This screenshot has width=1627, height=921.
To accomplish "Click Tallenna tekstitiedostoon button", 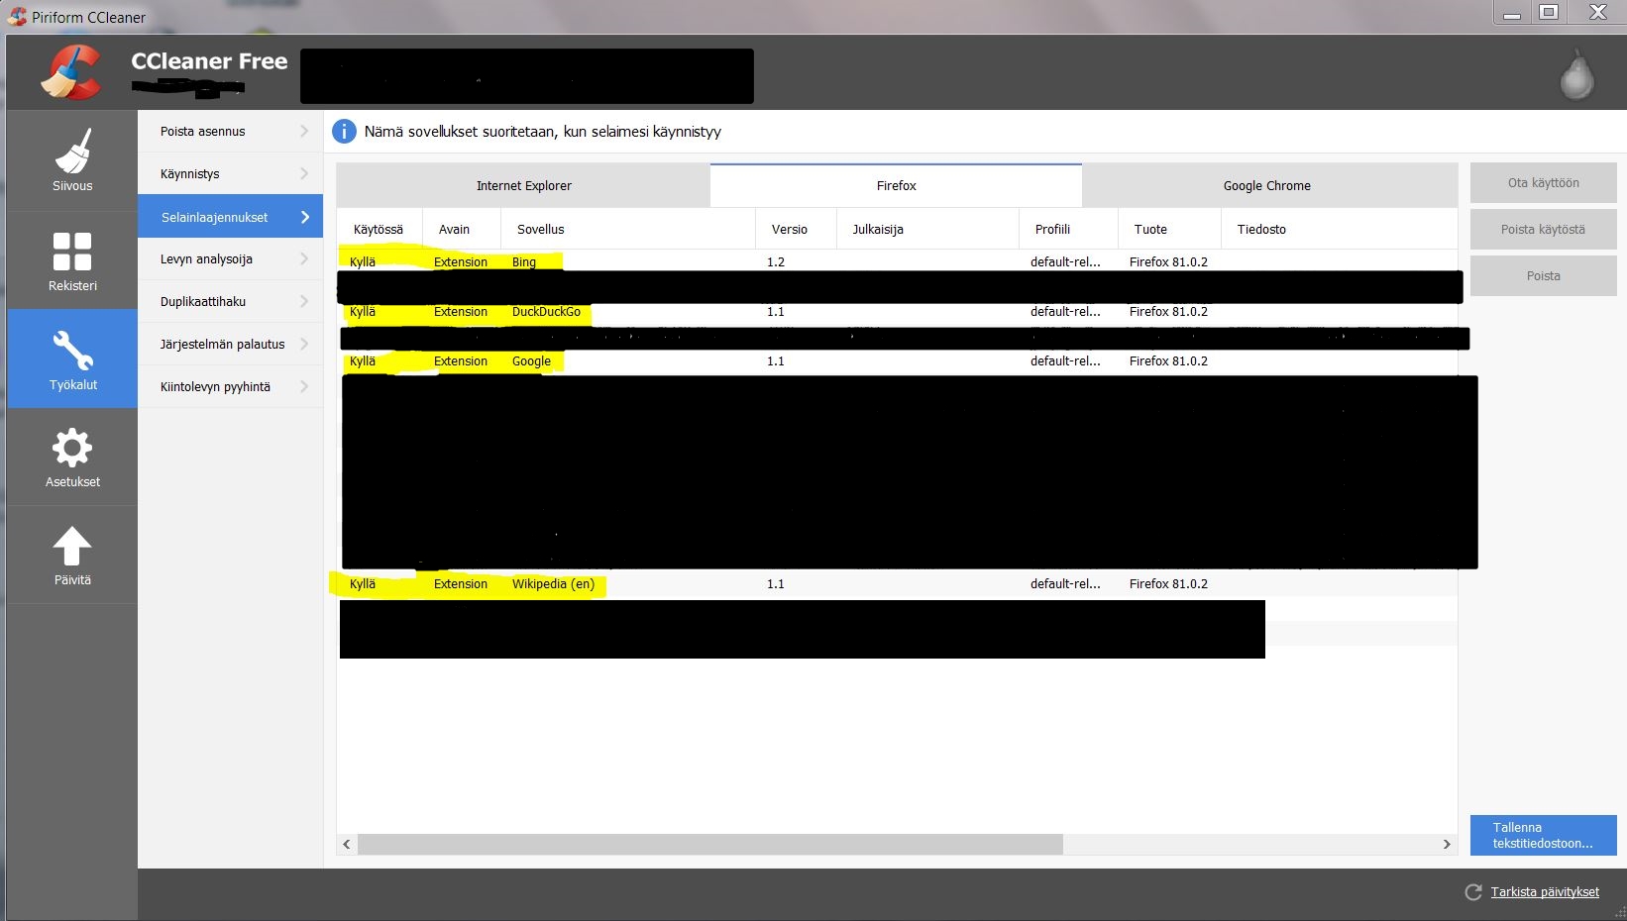I will click(x=1543, y=835).
